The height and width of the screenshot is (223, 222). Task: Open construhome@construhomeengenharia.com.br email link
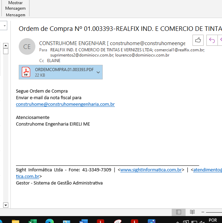65,104
